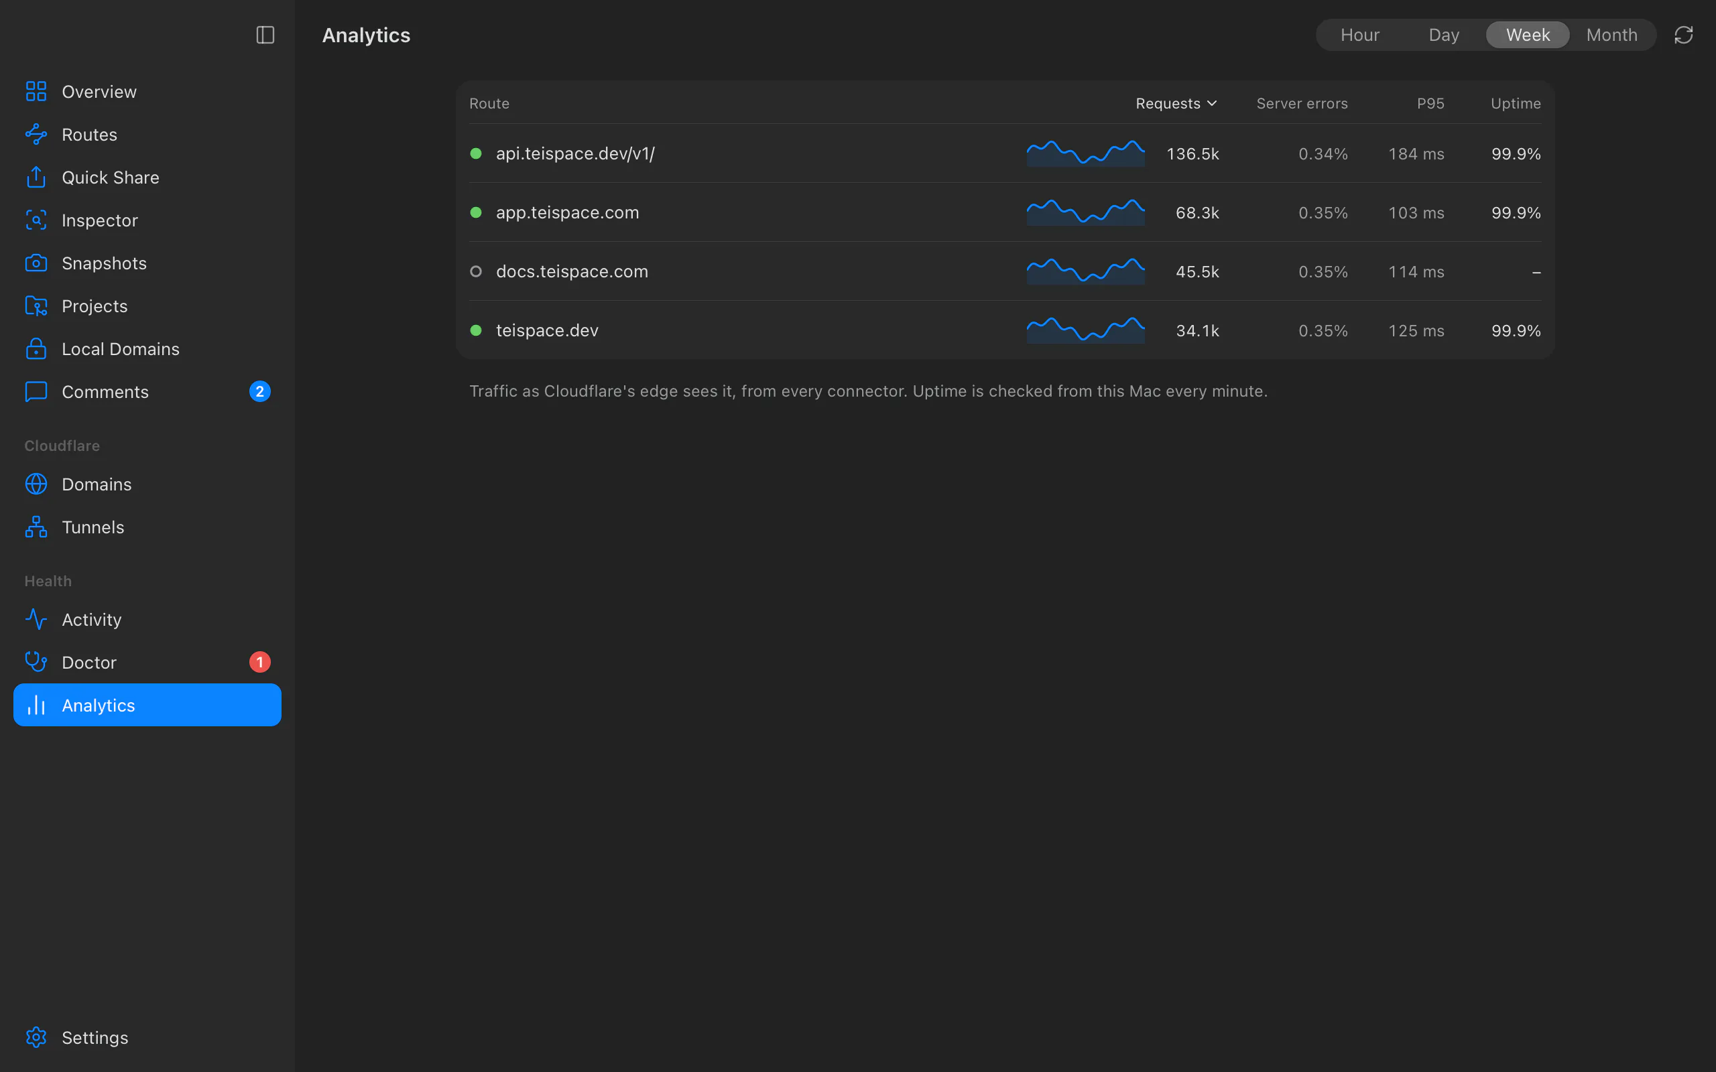1716x1072 pixels.
Task: Click the Analytics bar chart icon
Action: 36,706
